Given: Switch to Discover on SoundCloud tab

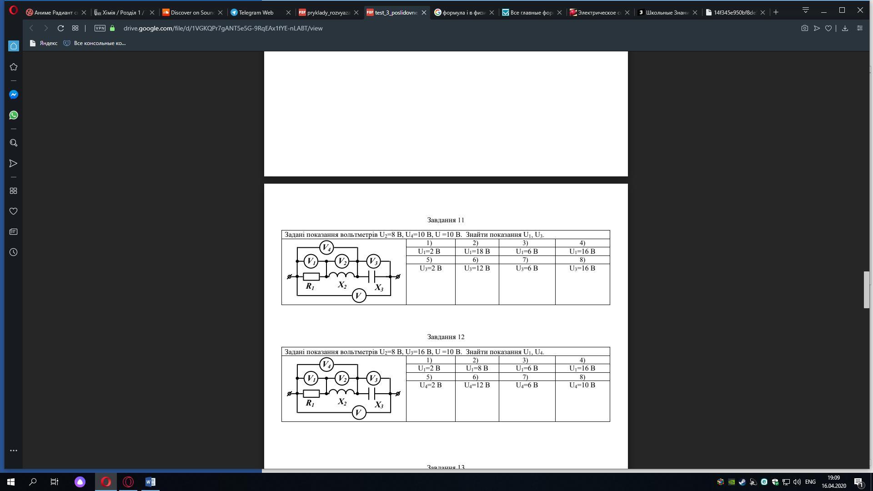Looking at the screenshot, I should (192, 13).
